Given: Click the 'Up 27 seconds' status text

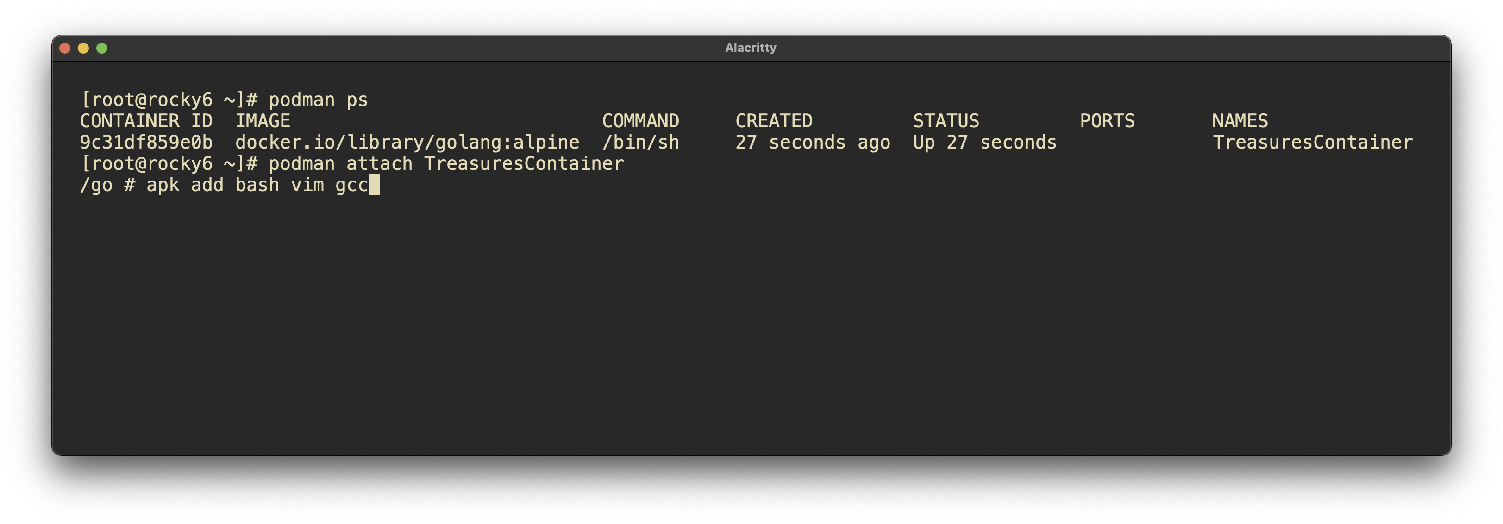Looking at the screenshot, I should 984,143.
